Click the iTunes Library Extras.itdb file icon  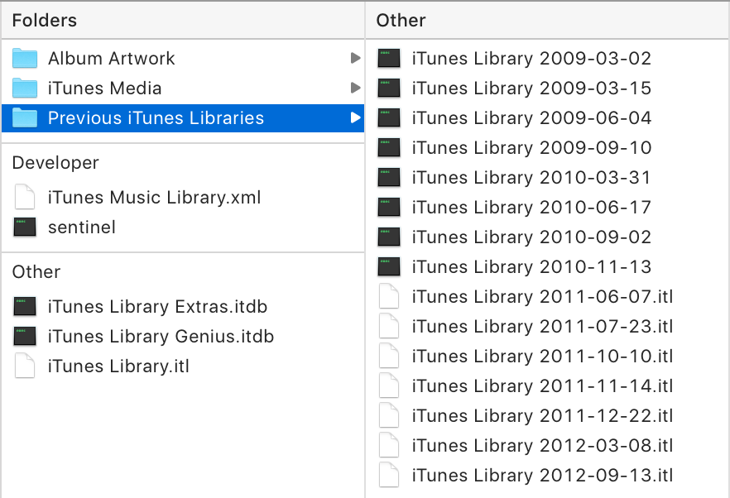(25, 307)
